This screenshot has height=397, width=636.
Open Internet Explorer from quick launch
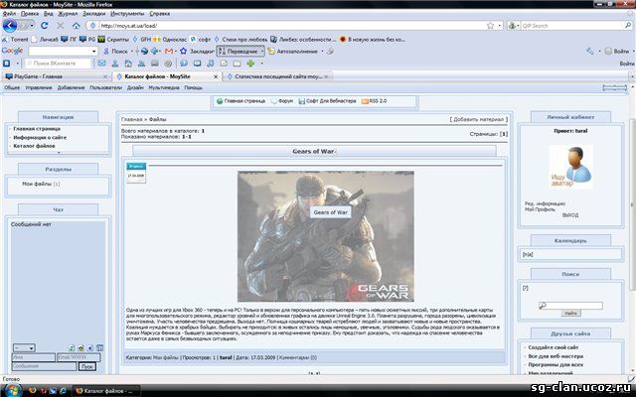(64, 391)
